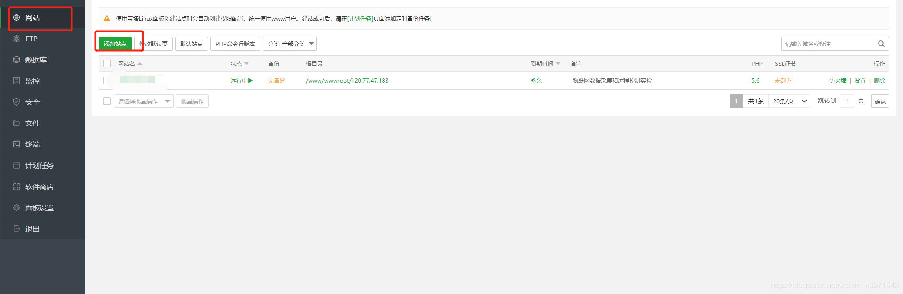Click the 删除 link to delete the site
Image resolution: width=903 pixels, height=294 pixels.
pyautogui.click(x=879, y=81)
